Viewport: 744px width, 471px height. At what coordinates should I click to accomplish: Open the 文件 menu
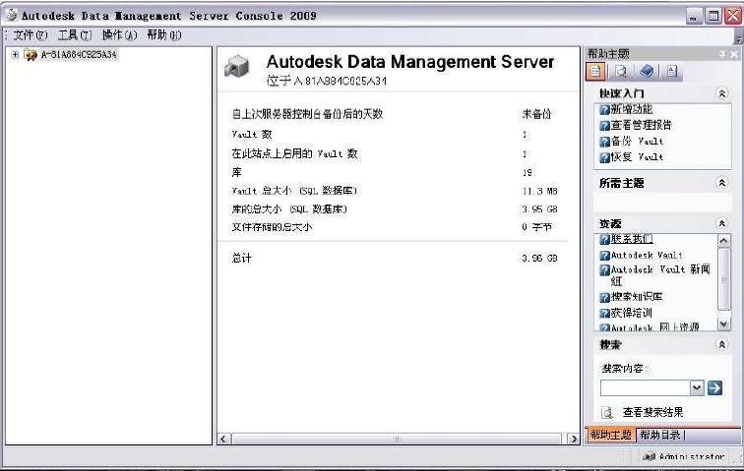point(30,35)
